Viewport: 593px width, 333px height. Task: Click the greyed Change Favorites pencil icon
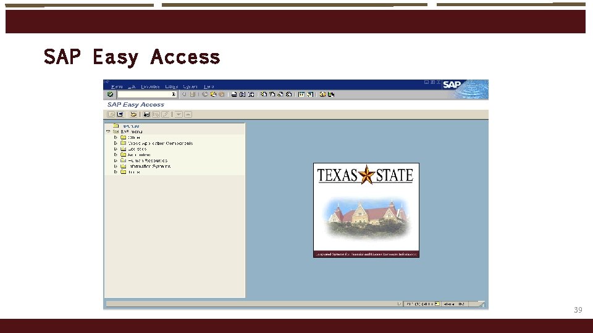click(166, 115)
